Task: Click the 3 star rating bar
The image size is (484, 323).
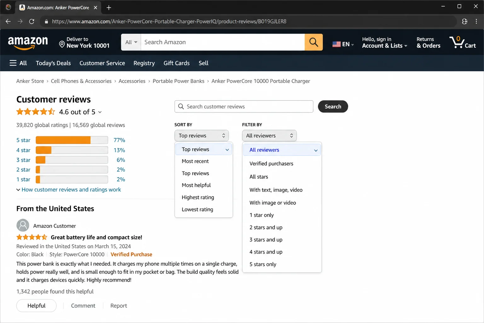Action: point(72,160)
